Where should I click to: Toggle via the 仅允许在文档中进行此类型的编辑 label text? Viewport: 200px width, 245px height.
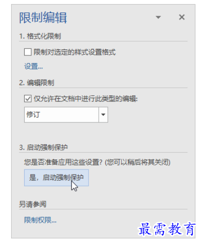[x=86, y=99]
